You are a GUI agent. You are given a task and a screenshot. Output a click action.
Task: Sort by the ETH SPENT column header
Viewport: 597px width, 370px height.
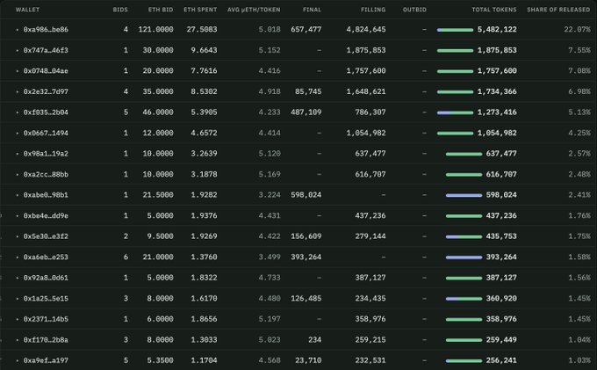pyautogui.click(x=200, y=10)
